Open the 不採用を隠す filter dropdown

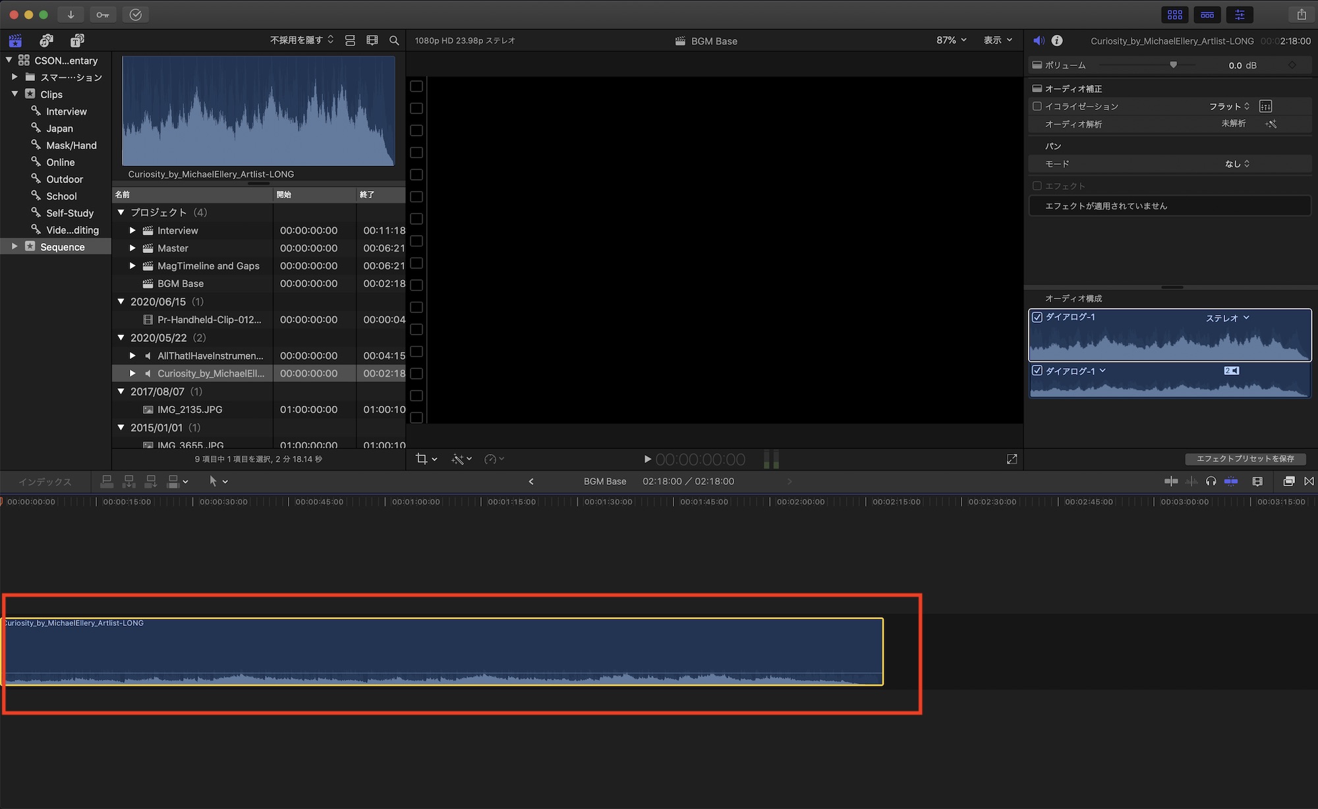click(x=302, y=41)
